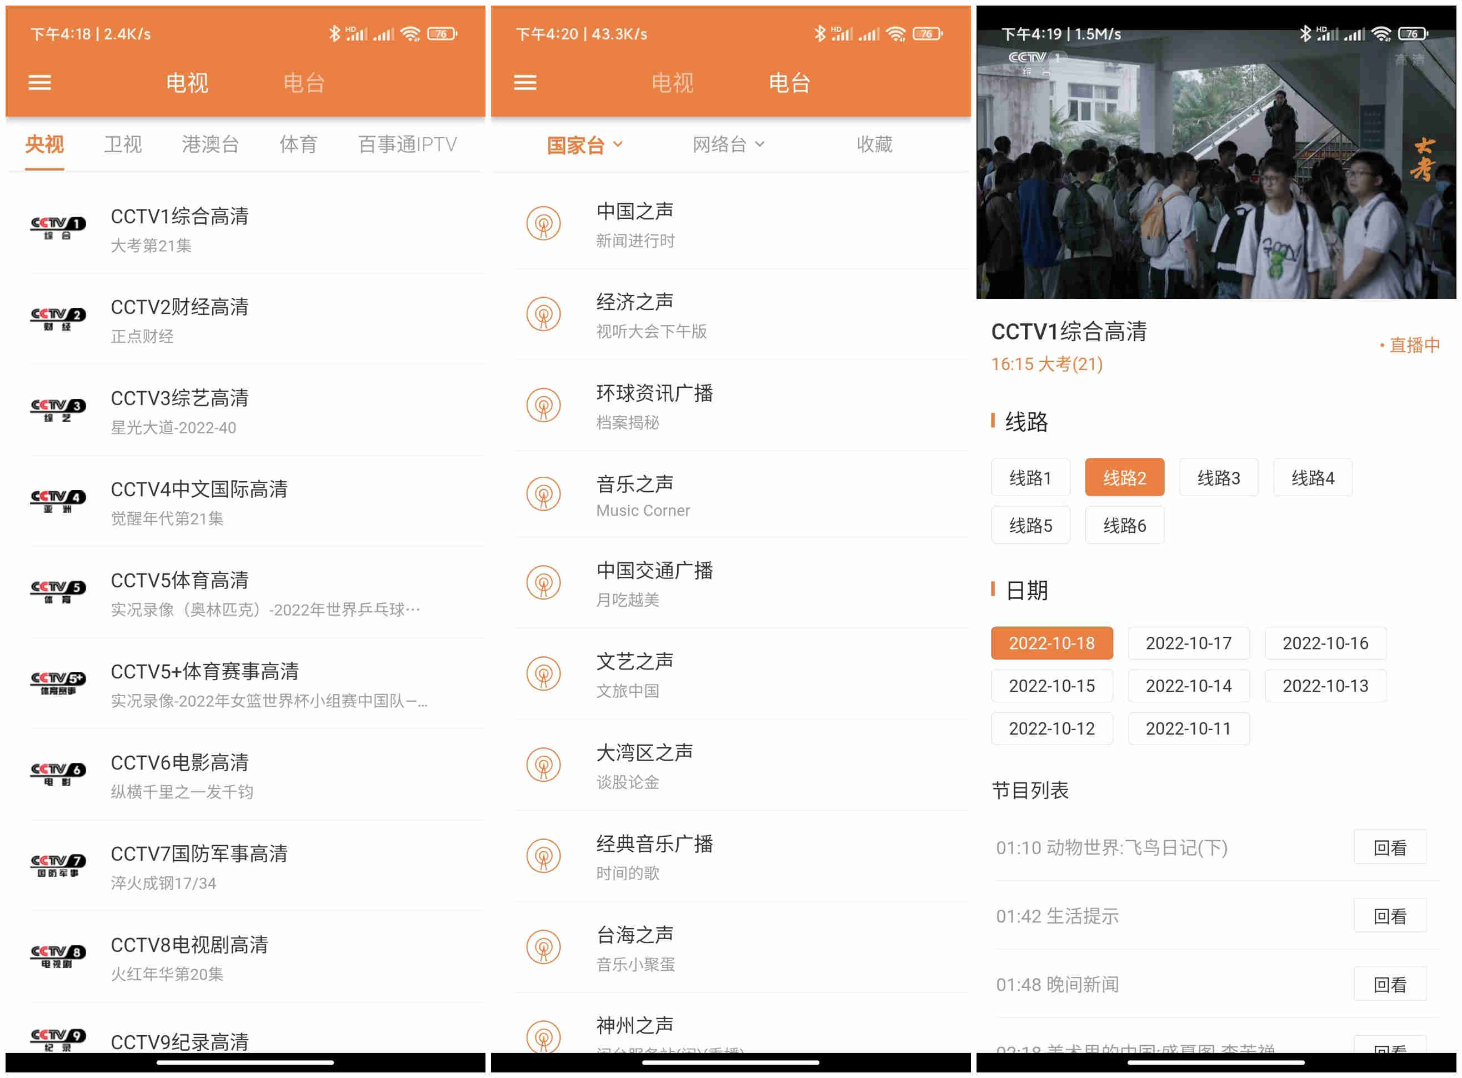The image size is (1462, 1078).
Task: Choose date 2022-10-16
Action: pyautogui.click(x=1326, y=643)
